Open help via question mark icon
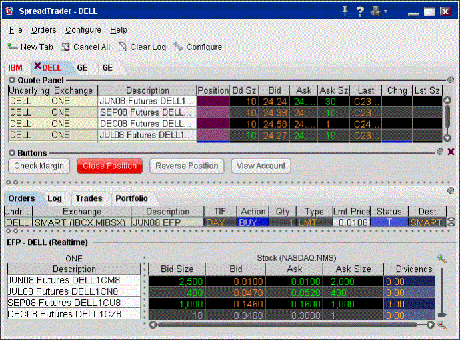 point(360,11)
